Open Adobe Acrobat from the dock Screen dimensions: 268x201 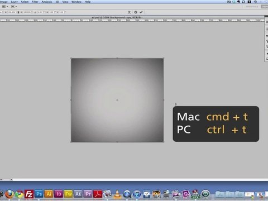[x=98, y=194]
